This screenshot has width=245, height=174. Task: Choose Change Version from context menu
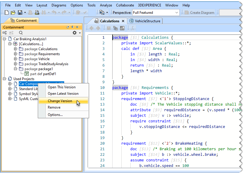[x=60, y=101]
